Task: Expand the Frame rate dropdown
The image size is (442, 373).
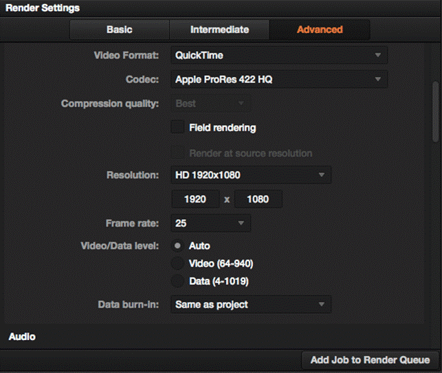Action: tap(210, 223)
